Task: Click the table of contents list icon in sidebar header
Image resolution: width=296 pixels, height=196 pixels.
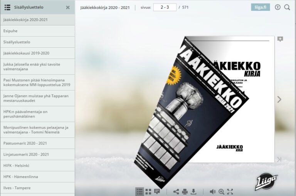Action: point(7,7)
